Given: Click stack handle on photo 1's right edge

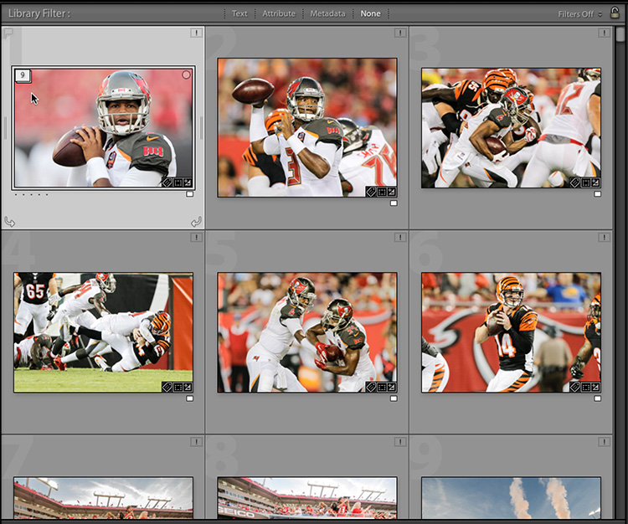Looking at the screenshot, I should [201, 128].
